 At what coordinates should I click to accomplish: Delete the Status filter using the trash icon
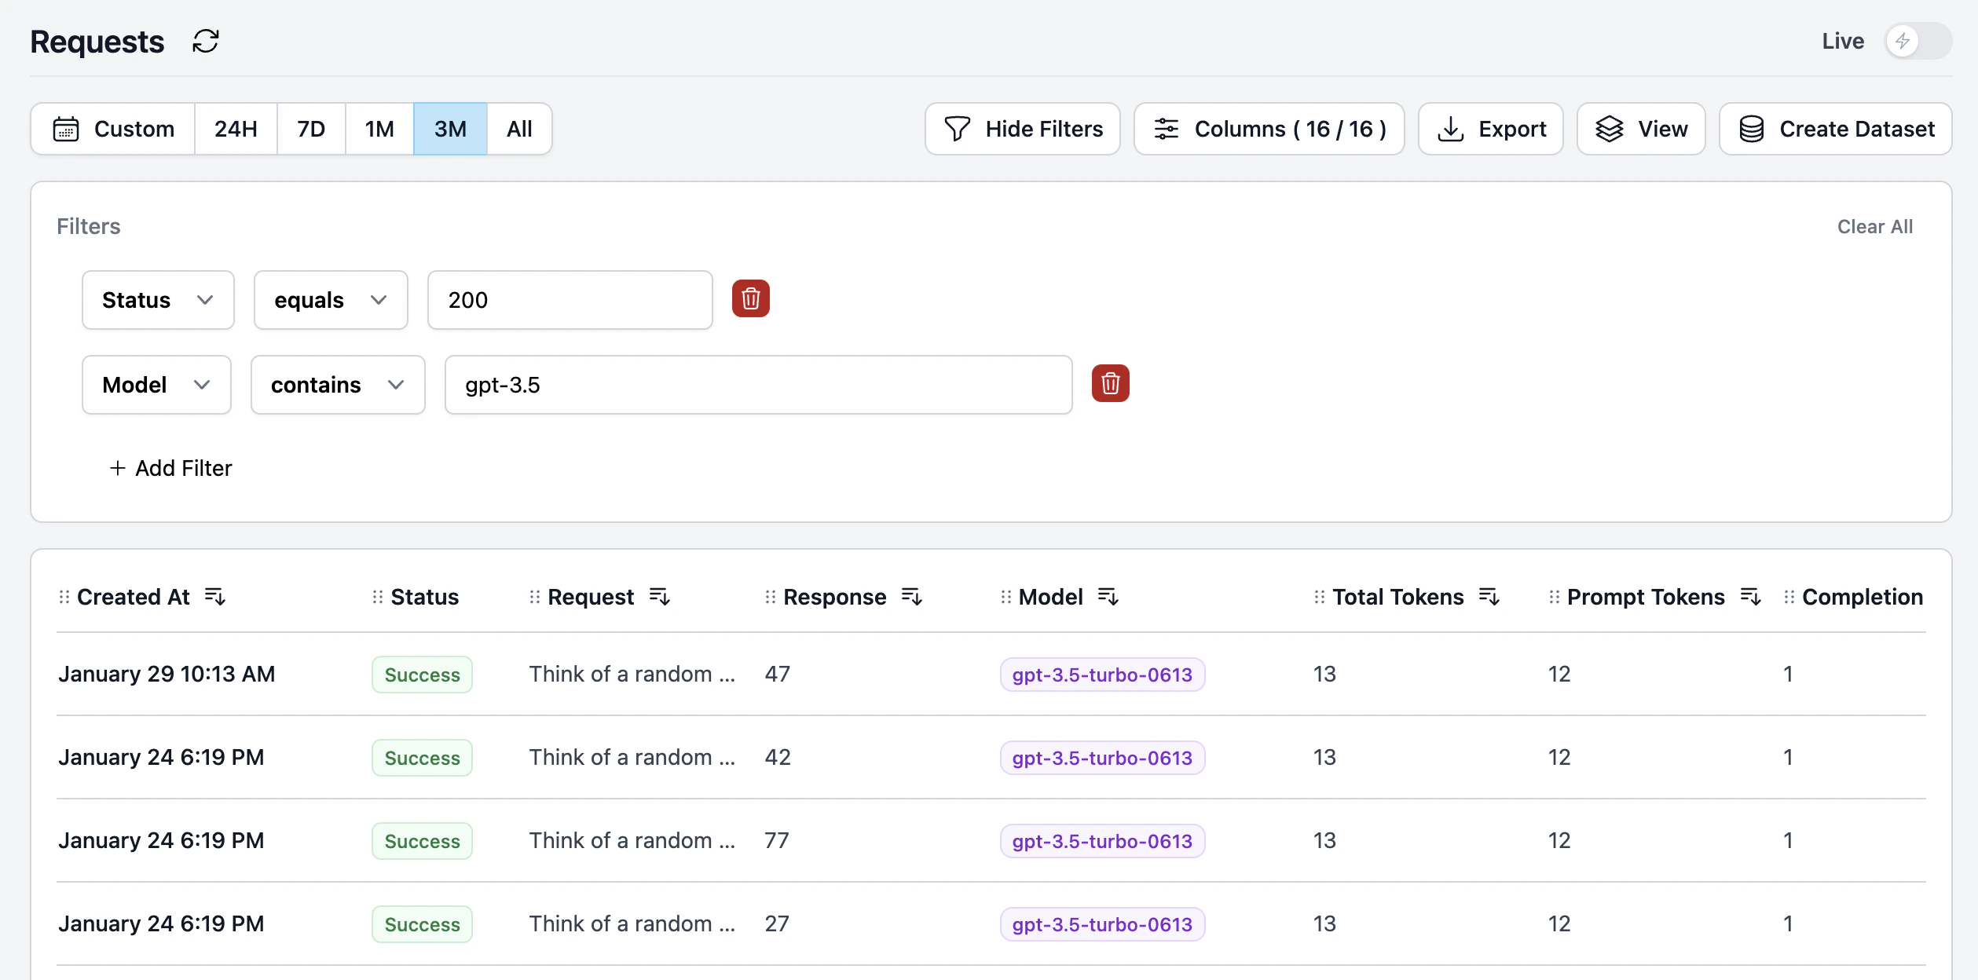tap(750, 299)
